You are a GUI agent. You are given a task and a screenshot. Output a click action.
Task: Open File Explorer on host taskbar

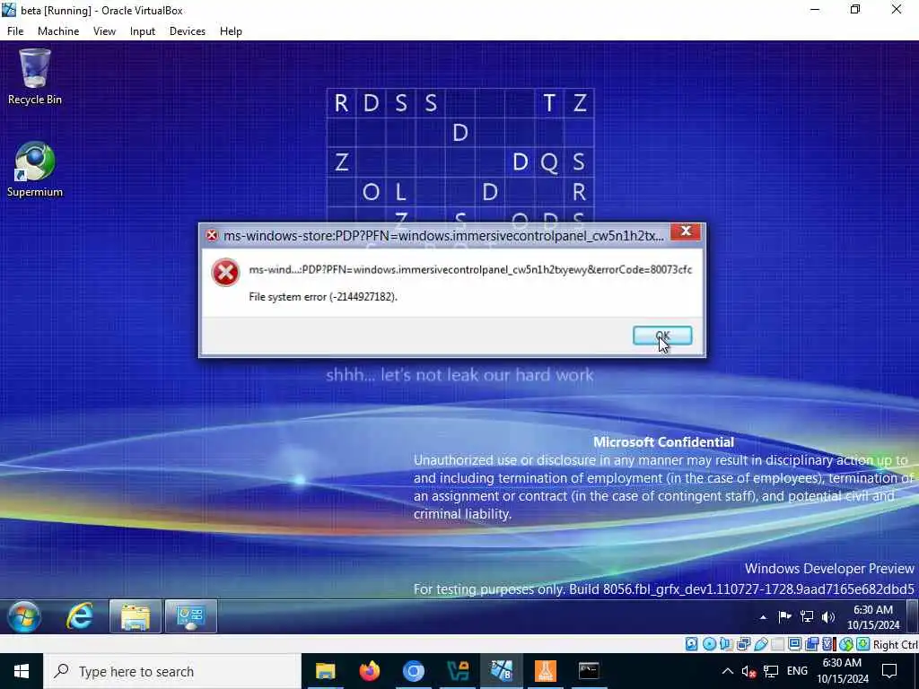pyautogui.click(x=325, y=671)
